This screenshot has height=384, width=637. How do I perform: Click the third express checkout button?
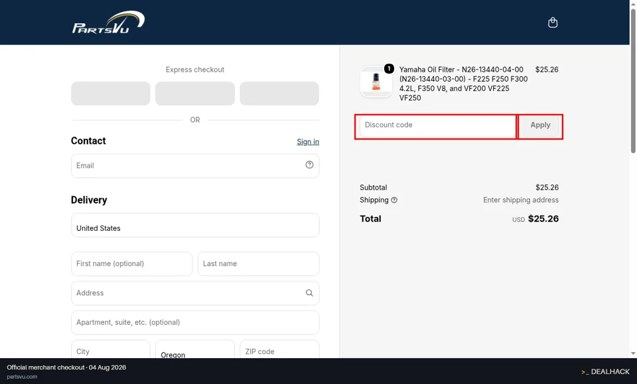coord(279,94)
